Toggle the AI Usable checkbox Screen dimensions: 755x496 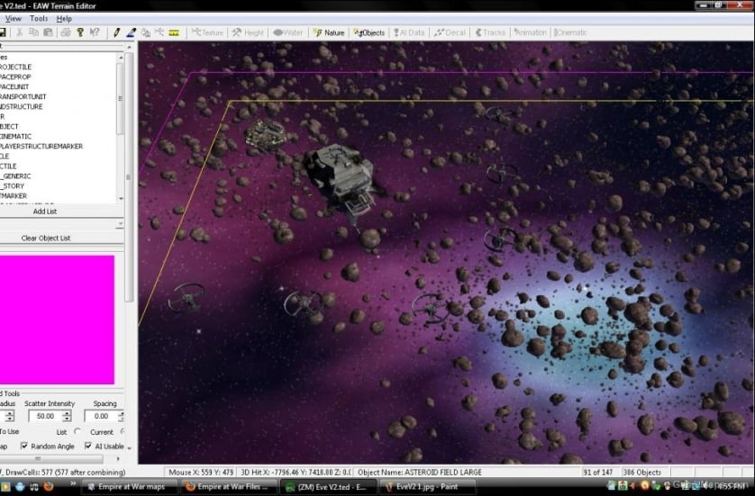pyautogui.click(x=88, y=446)
